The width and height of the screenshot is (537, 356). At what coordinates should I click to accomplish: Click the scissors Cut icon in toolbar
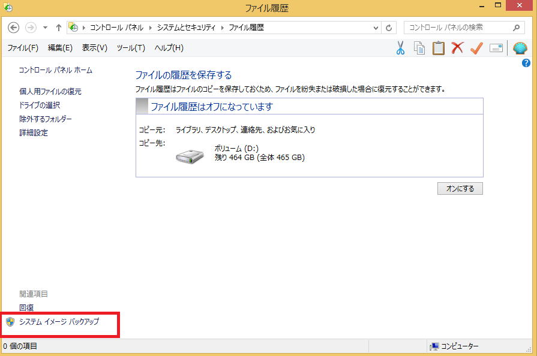[x=401, y=48]
